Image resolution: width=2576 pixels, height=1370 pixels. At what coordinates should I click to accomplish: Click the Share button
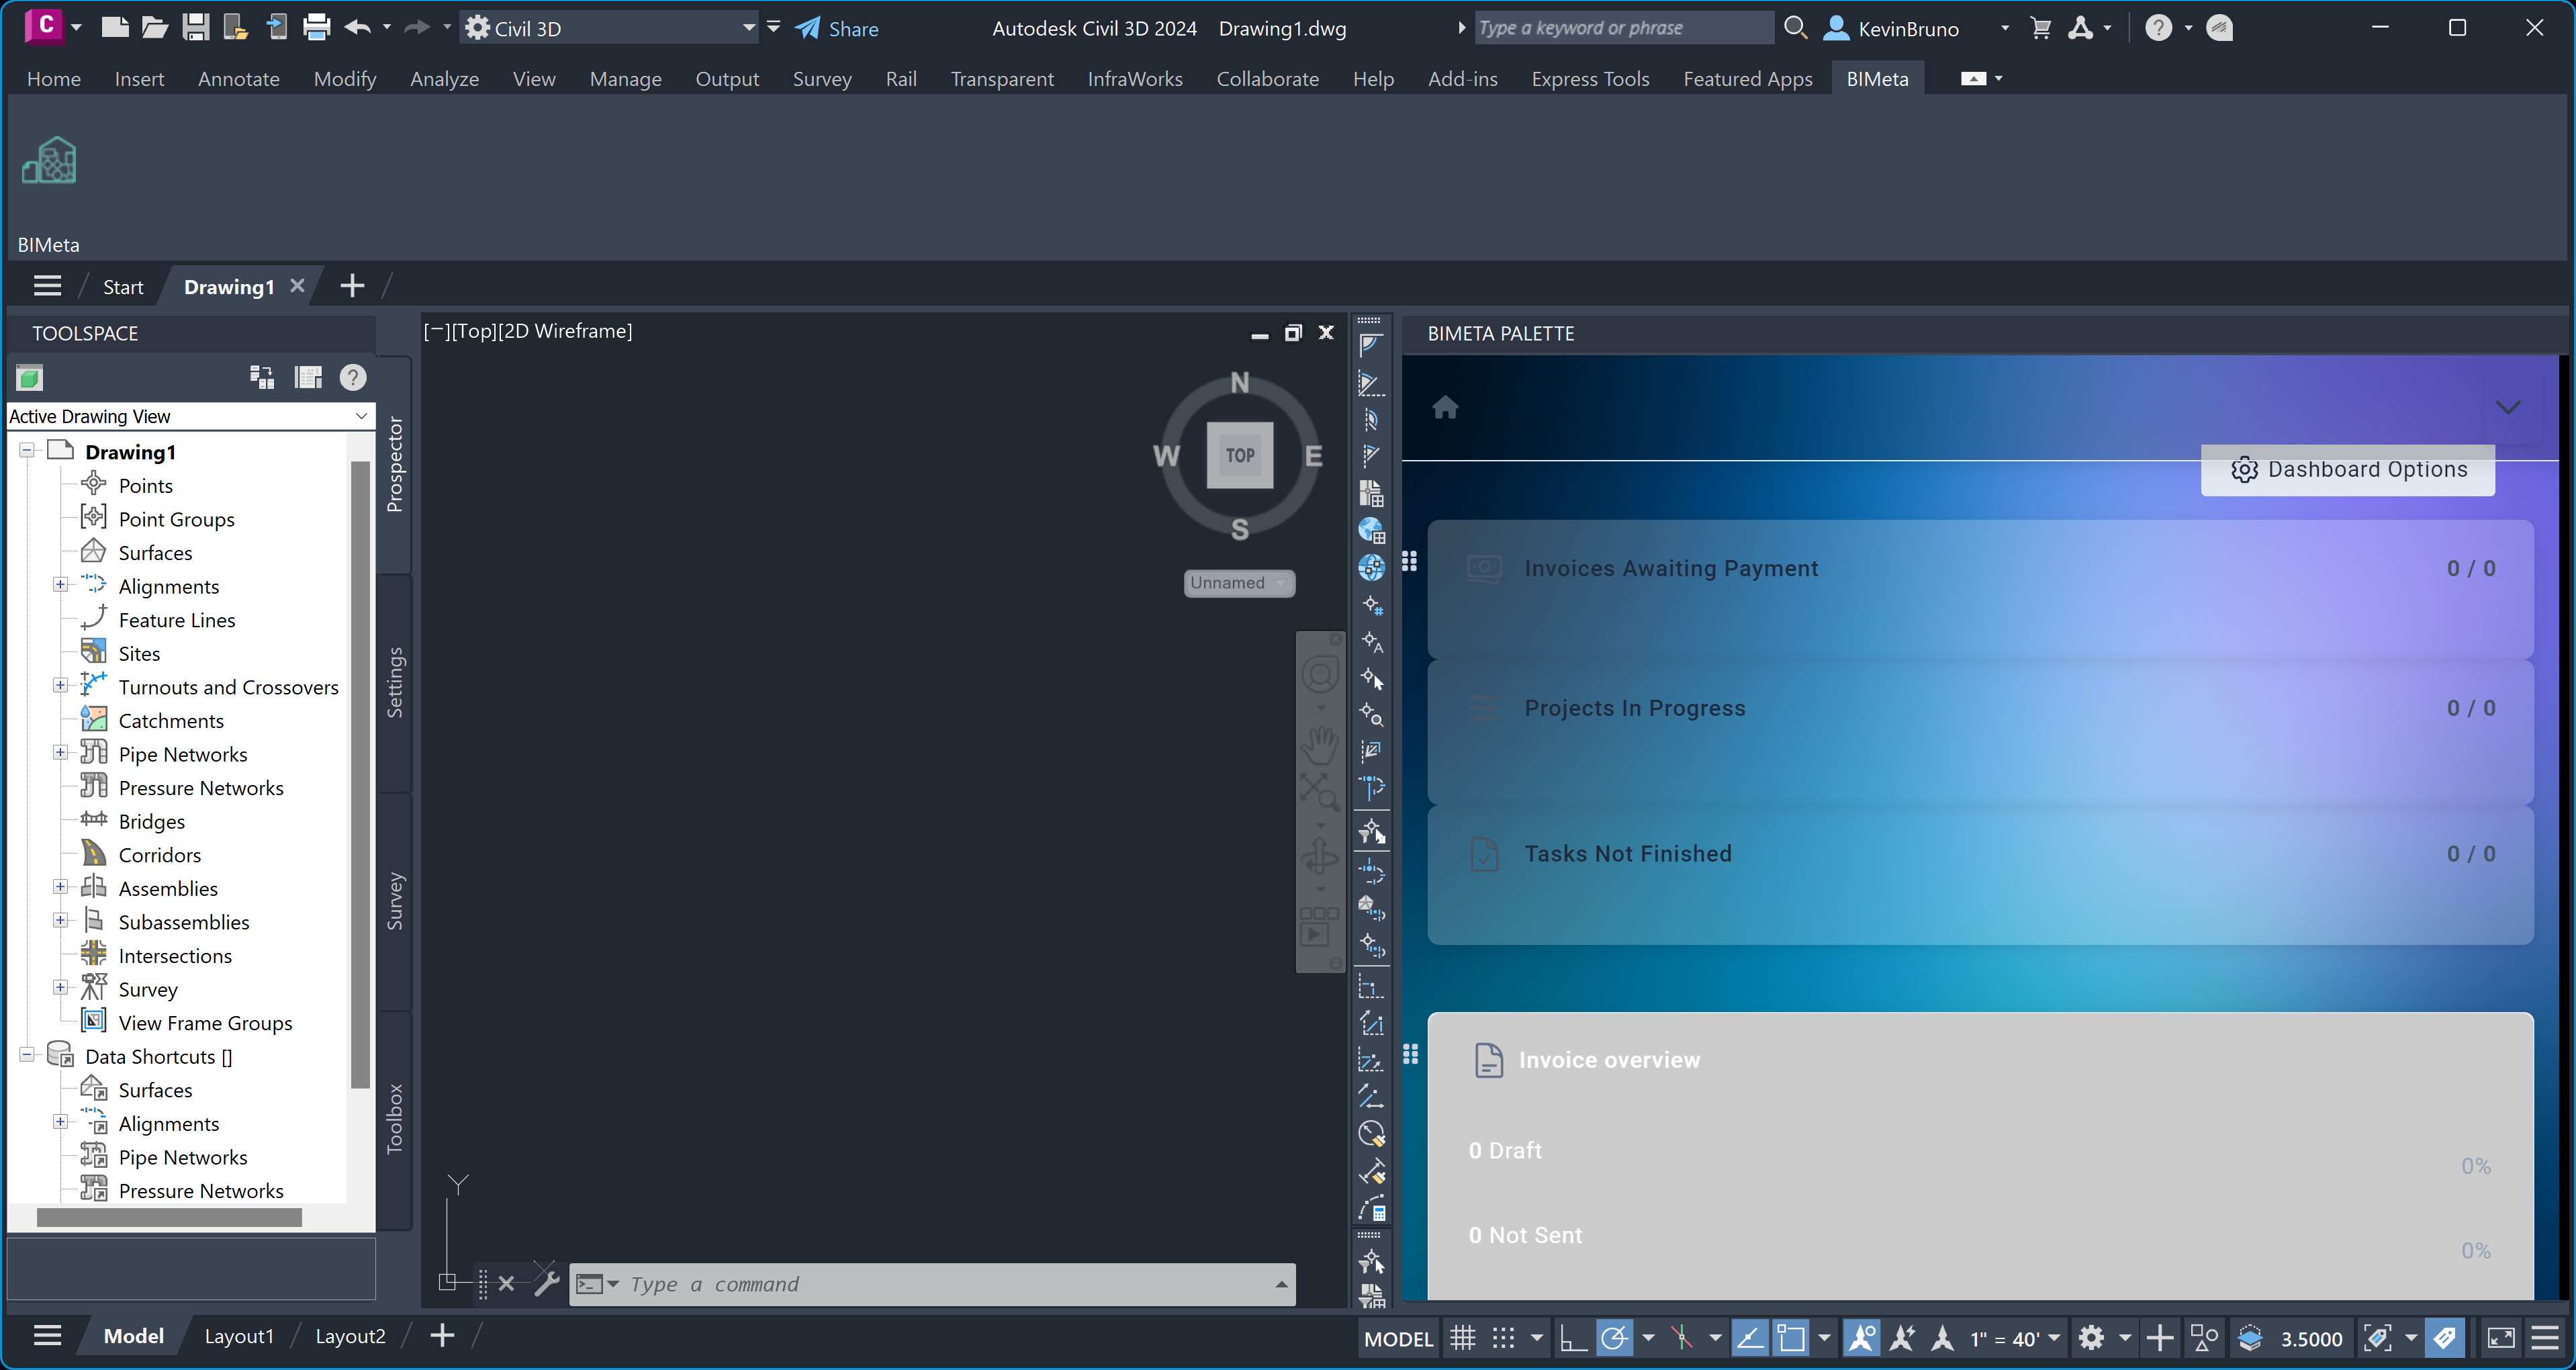coord(837,28)
